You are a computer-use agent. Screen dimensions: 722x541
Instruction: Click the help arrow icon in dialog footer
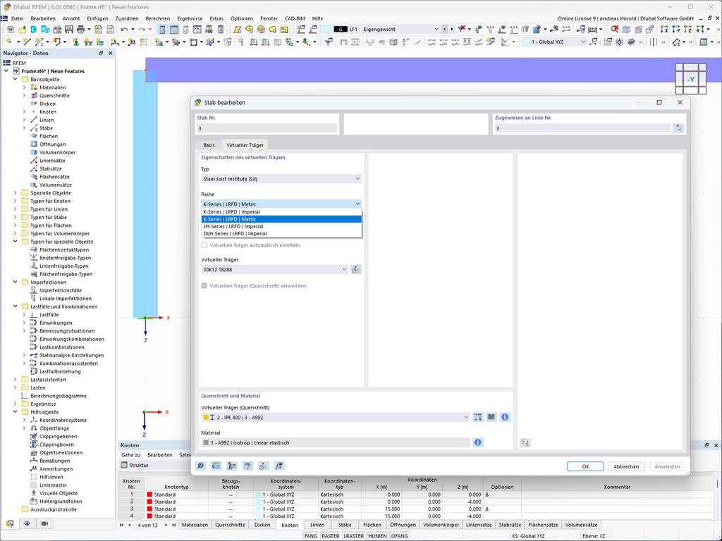coord(247,466)
